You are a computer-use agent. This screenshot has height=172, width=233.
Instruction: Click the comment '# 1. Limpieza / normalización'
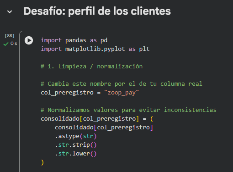(92, 67)
